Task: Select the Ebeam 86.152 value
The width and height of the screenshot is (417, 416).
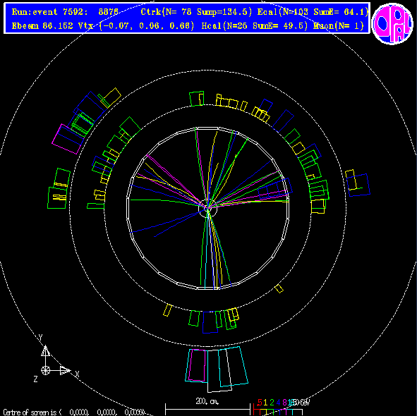Action: 42,26
